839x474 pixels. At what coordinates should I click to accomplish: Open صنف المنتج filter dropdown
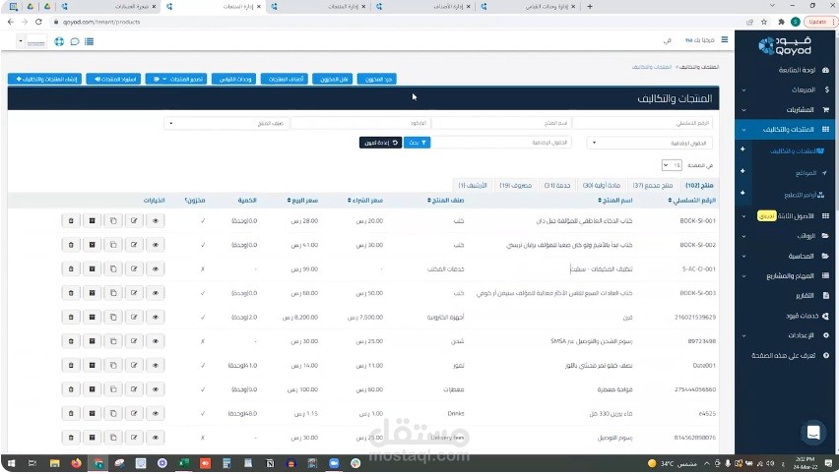226,124
